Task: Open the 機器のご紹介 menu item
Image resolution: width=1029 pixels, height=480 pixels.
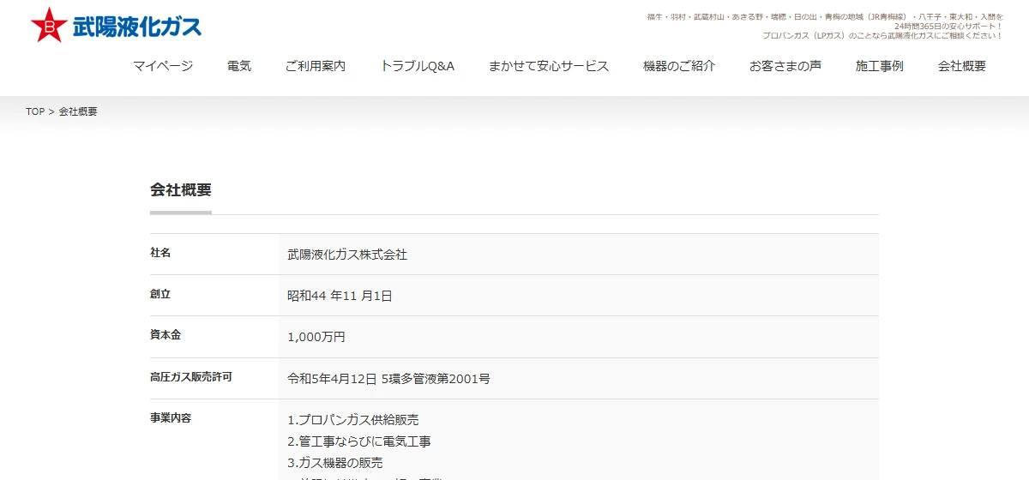Action: [679, 66]
